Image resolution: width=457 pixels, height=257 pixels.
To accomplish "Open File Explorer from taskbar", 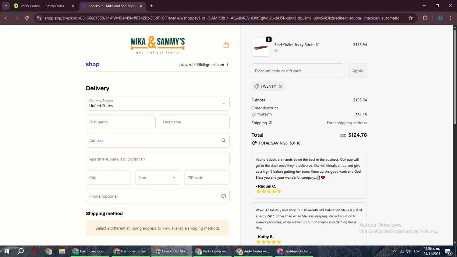I will (x=62, y=251).
